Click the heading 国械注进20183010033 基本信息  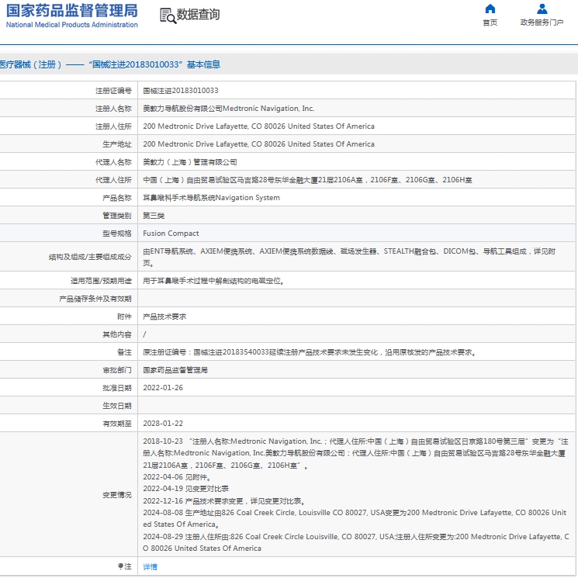154,64
